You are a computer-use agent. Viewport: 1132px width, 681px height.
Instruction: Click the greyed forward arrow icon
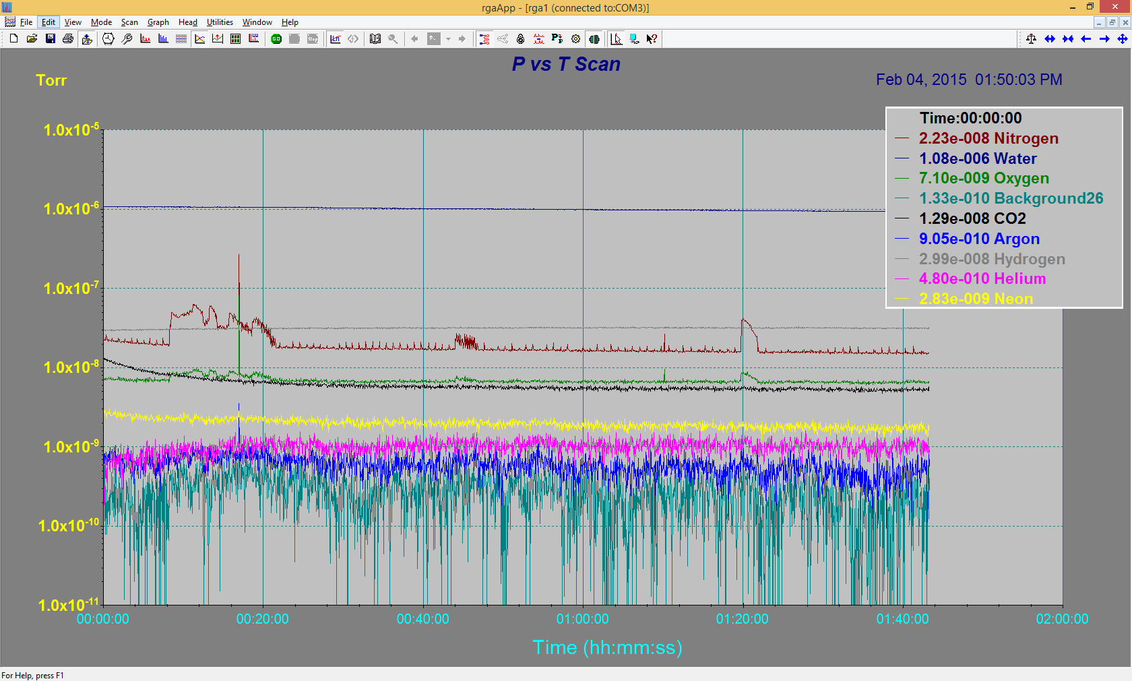[462, 39]
